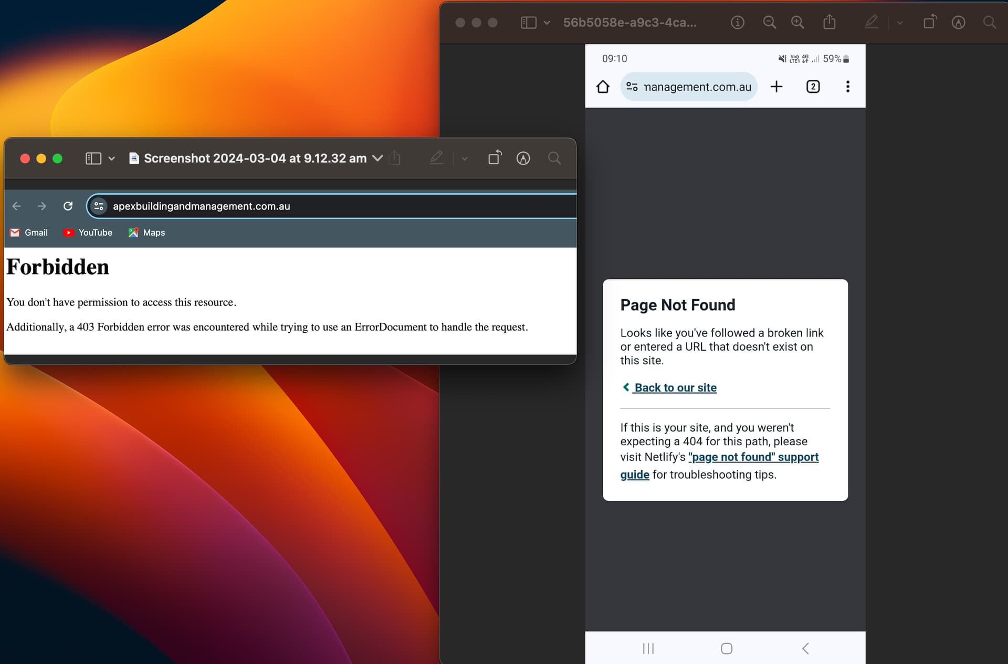Reload the apexbuildingandmanagement.com.au page
Screen dimensions: 1008x664
coord(68,206)
